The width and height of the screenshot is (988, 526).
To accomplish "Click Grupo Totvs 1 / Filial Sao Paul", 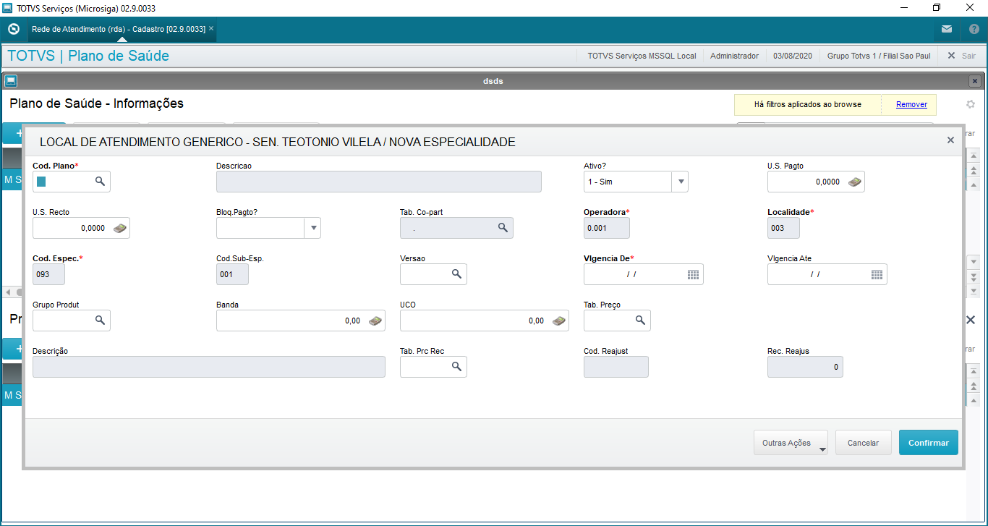I will point(879,56).
